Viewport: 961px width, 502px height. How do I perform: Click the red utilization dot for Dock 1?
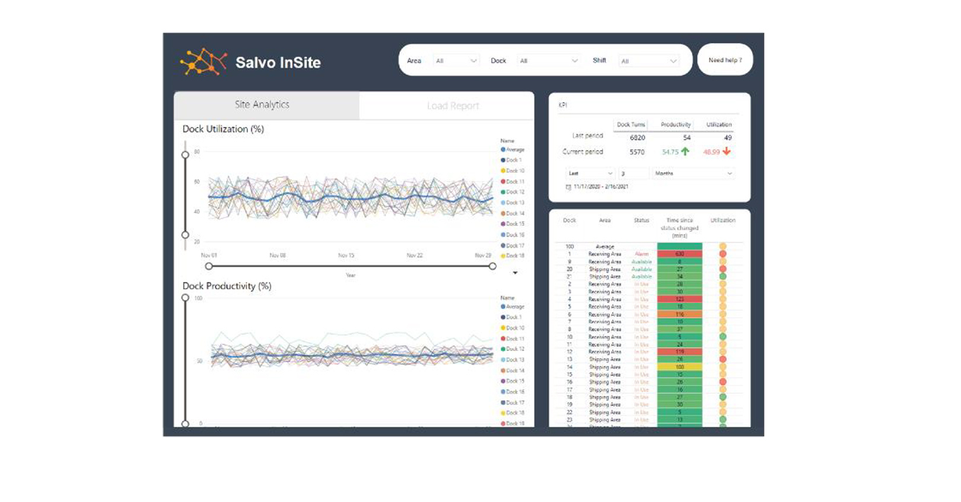(723, 254)
